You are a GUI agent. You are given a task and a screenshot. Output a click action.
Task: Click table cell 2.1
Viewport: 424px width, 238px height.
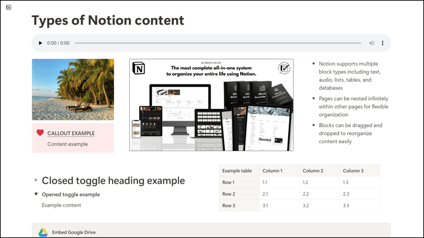(x=279, y=194)
